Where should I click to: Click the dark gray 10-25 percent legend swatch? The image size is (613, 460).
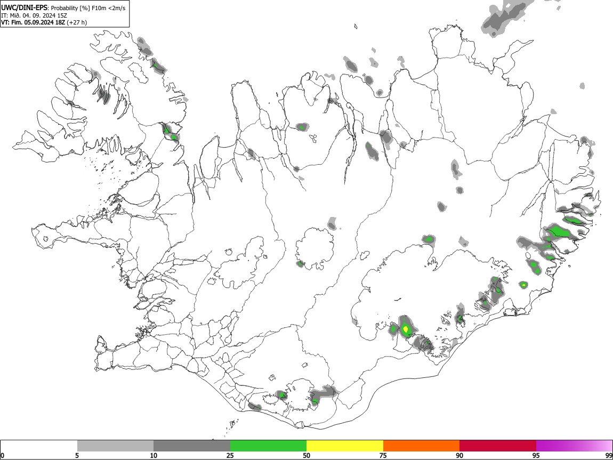point(192,446)
